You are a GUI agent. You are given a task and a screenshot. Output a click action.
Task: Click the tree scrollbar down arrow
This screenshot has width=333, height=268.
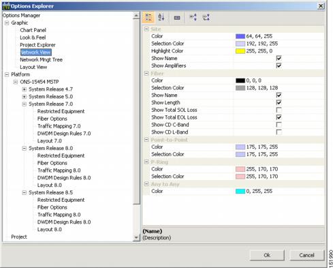click(x=136, y=237)
